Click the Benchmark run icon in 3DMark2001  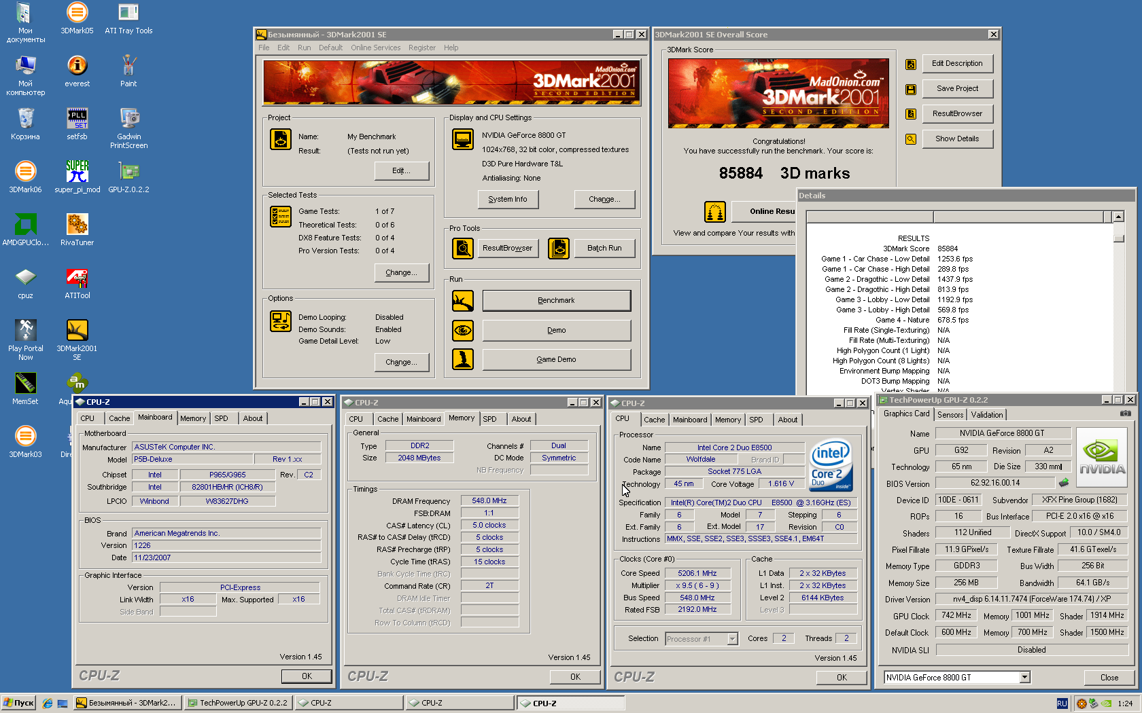(x=463, y=300)
